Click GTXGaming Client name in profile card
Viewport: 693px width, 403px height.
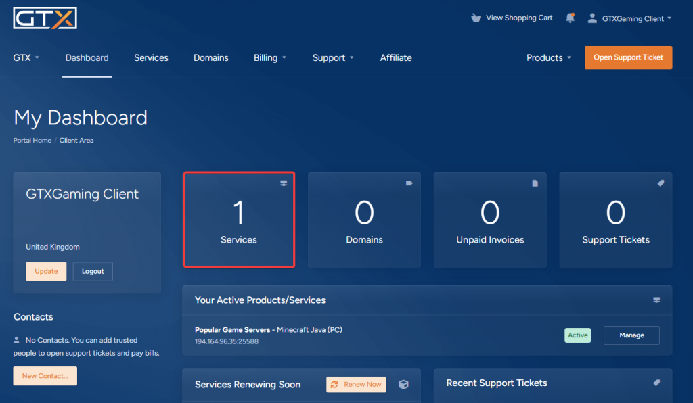(82, 194)
